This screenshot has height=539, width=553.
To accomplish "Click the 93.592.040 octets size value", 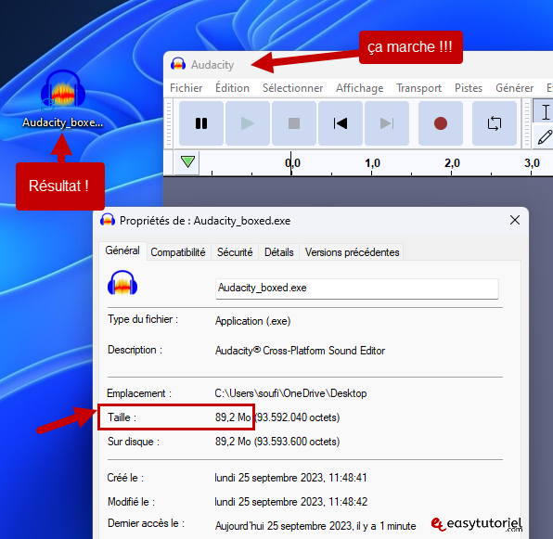I will click(297, 417).
